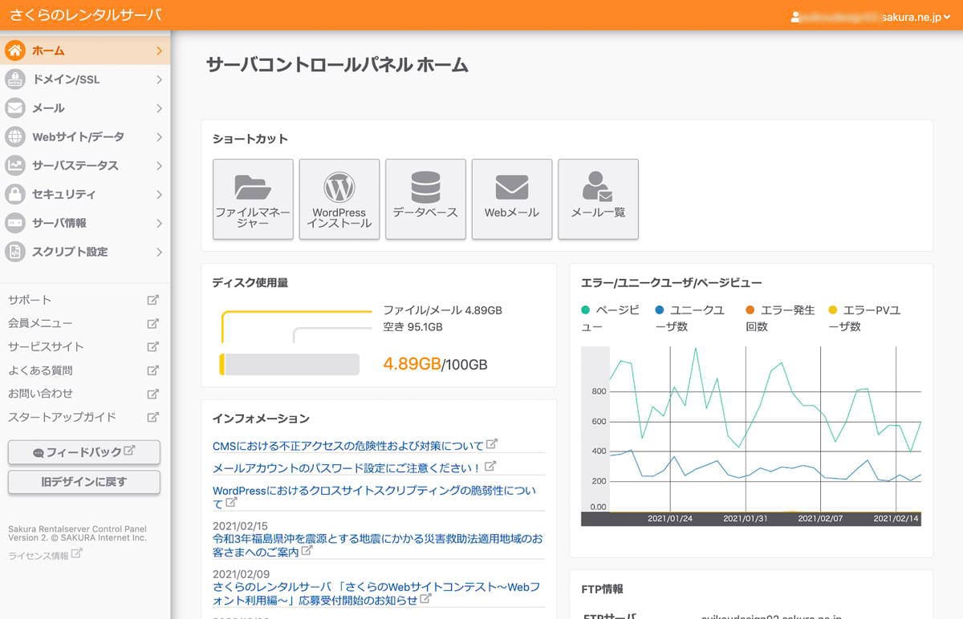963x619 pixels.
Task: Select スクリプト設定 in the sidebar
Action: pyautogui.click(x=85, y=252)
